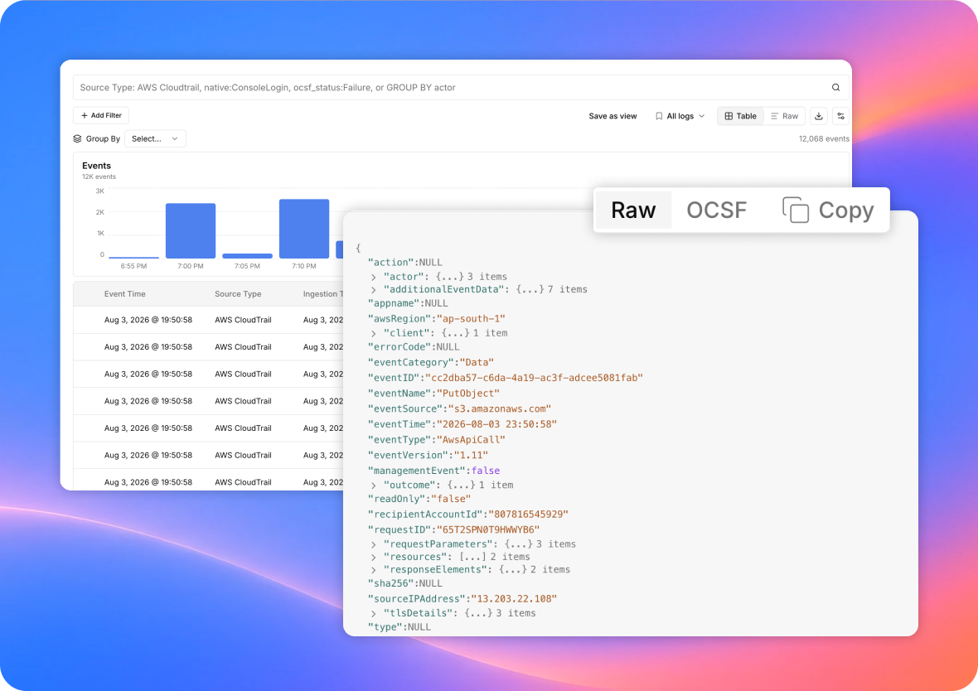Switch to Table view
978x691 pixels.
tap(740, 116)
